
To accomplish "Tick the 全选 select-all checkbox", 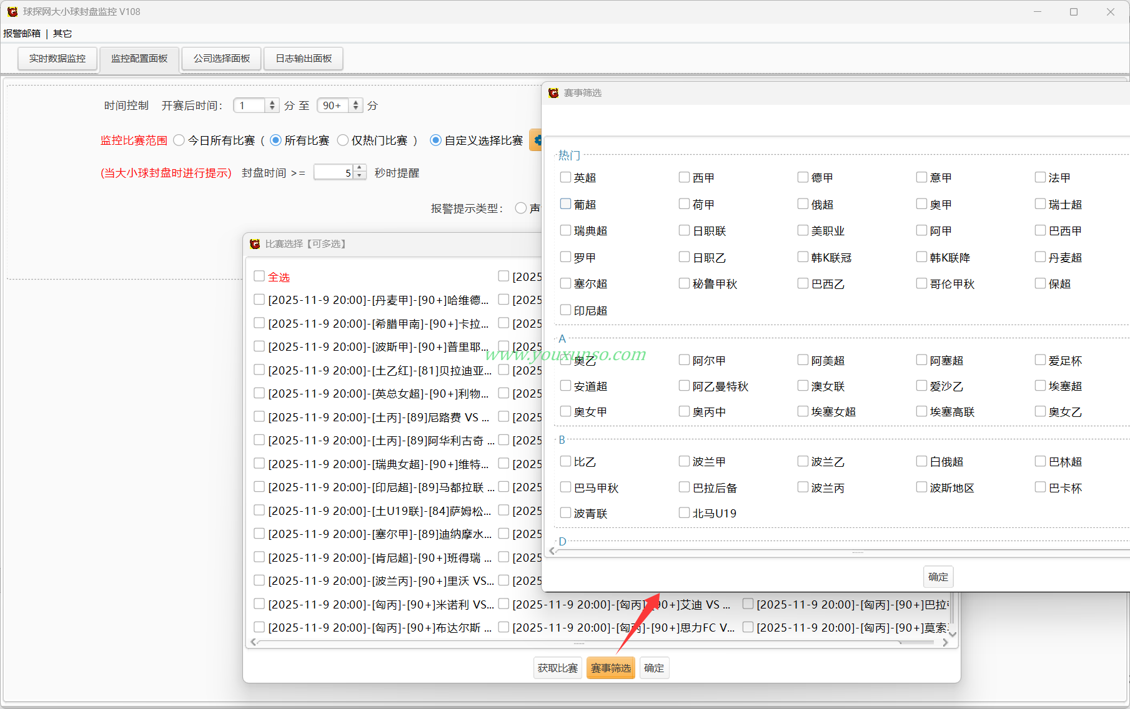I will pyautogui.click(x=259, y=276).
